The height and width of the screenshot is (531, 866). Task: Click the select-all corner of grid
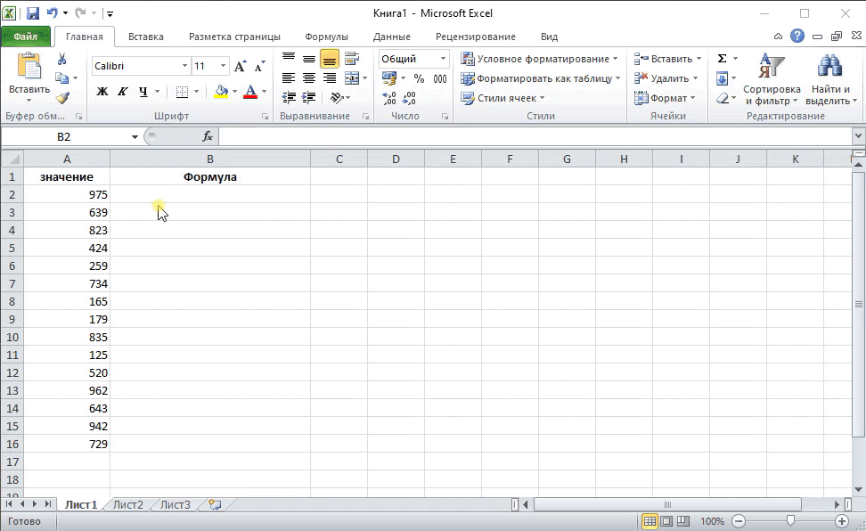pos(12,159)
